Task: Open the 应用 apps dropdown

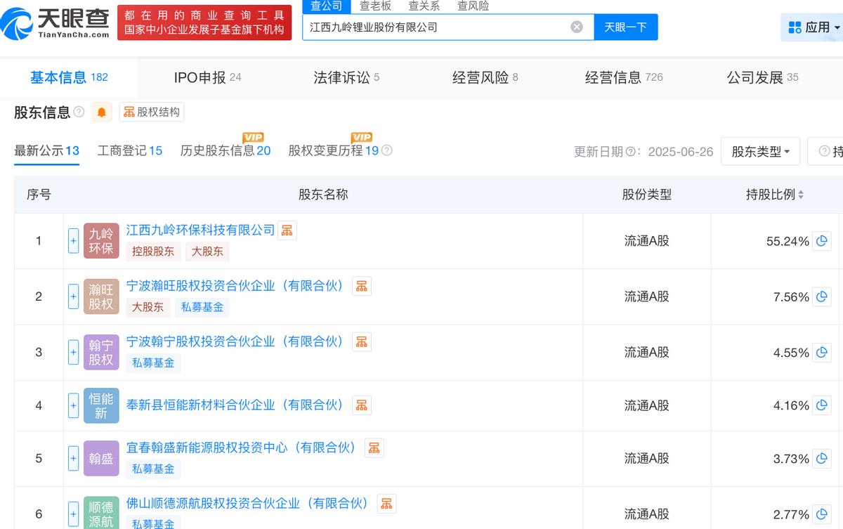Action: (814, 27)
